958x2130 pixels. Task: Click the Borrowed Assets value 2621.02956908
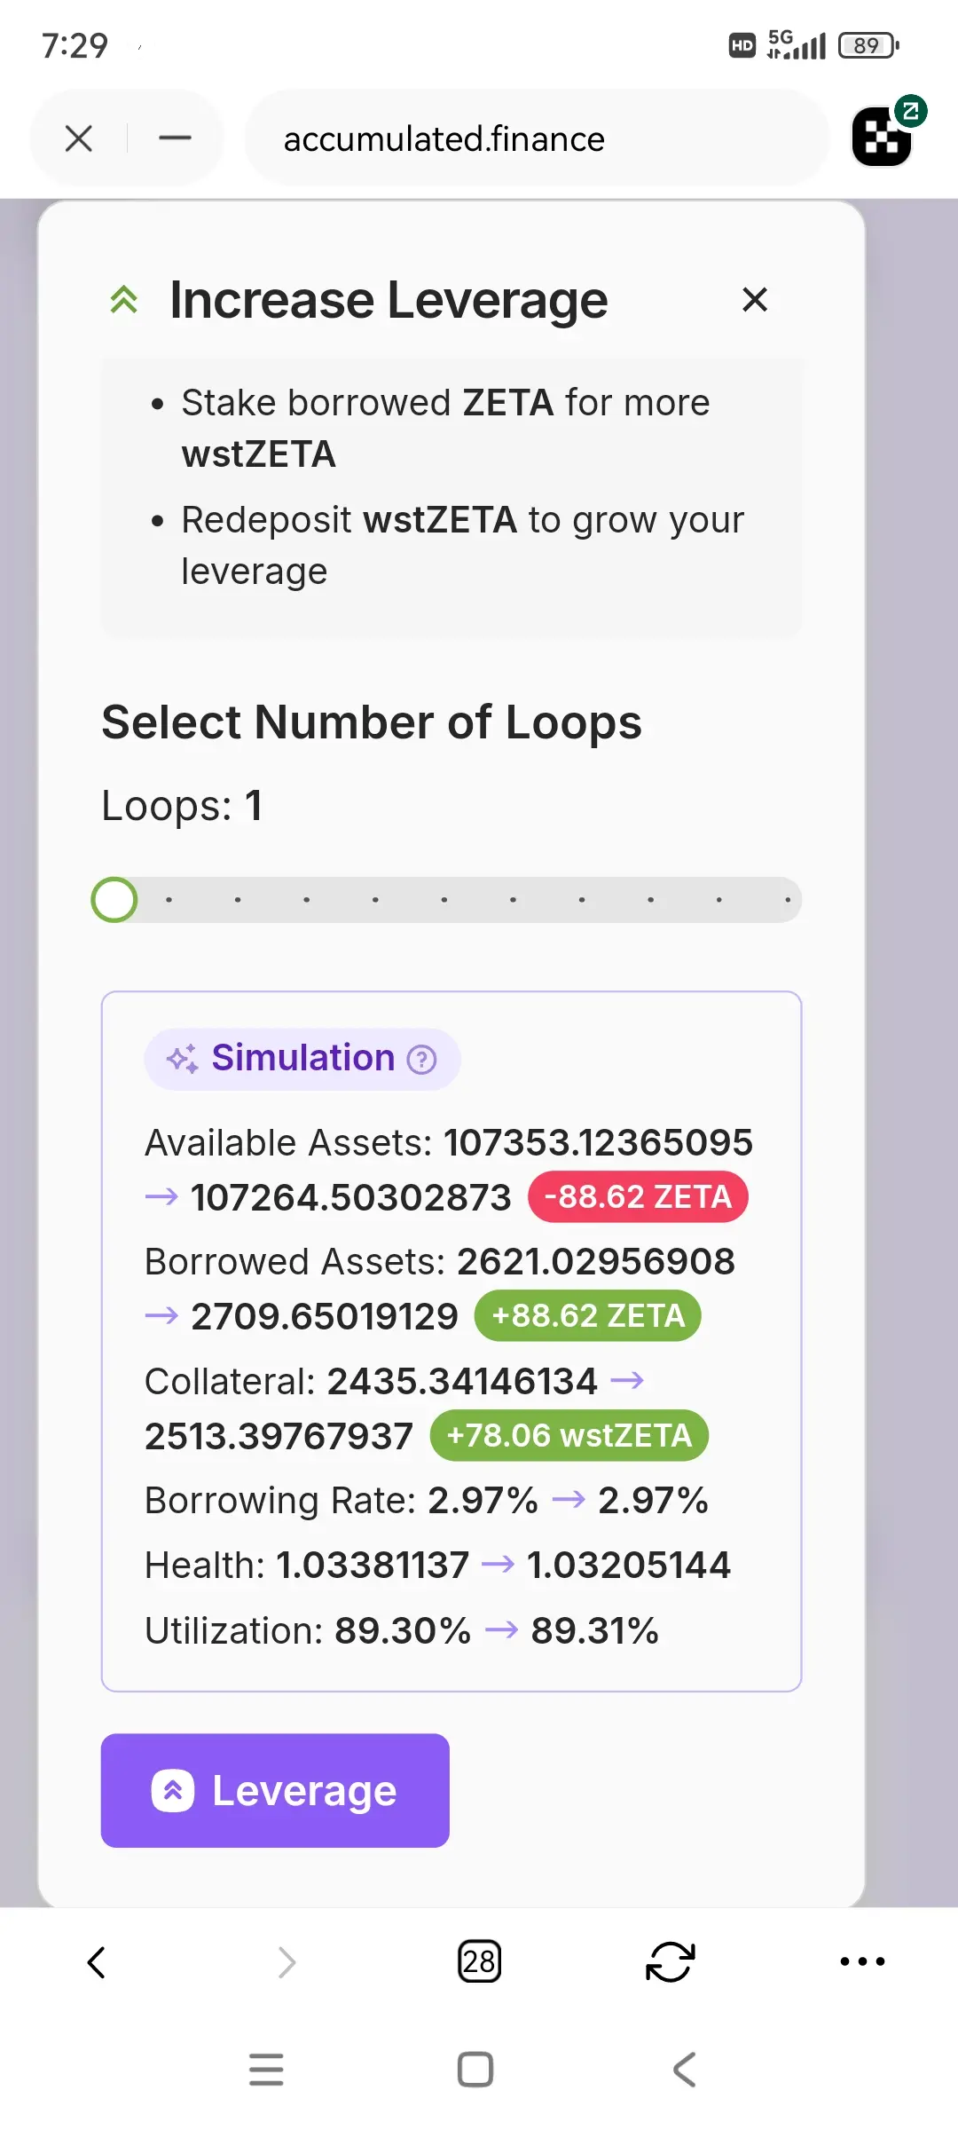click(596, 1262)
